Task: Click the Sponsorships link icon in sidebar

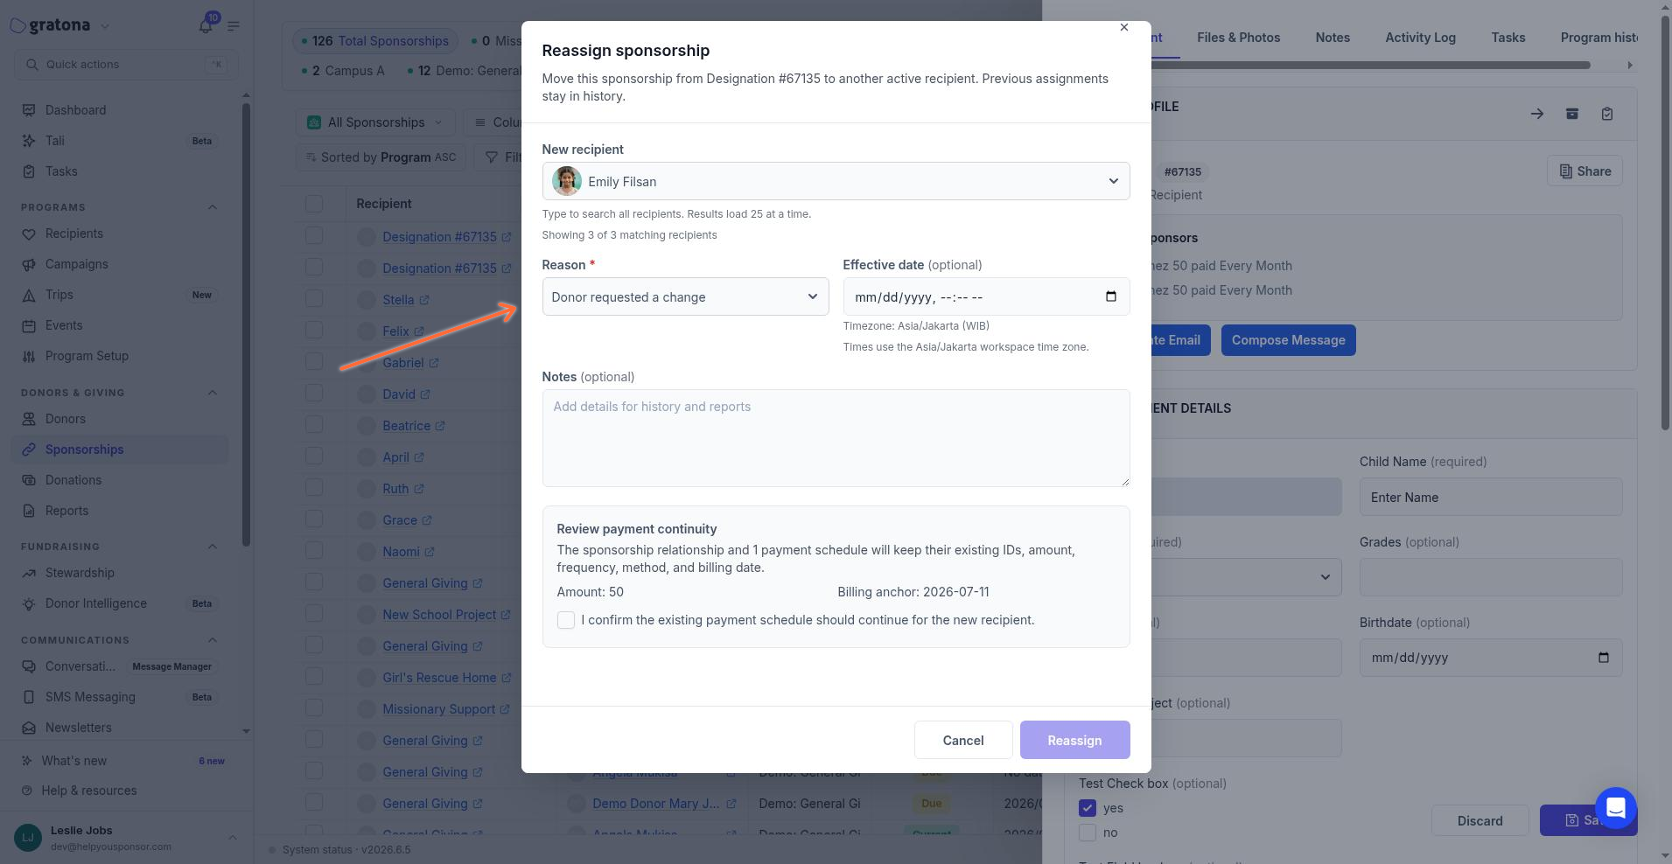Action: tap(29, 449)
